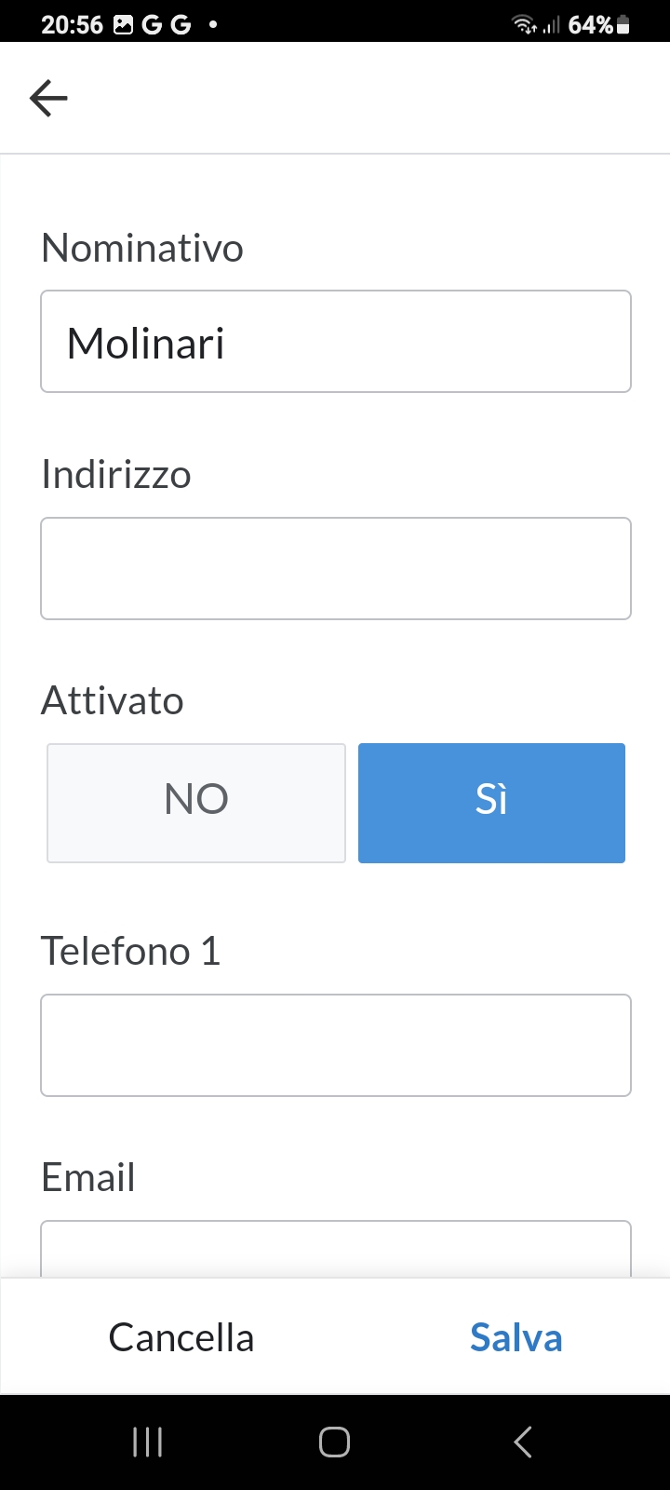Tap the battery icon in the status bar
The width and height of the screenshot is (670, 1490).
click(x=623, y=25)
